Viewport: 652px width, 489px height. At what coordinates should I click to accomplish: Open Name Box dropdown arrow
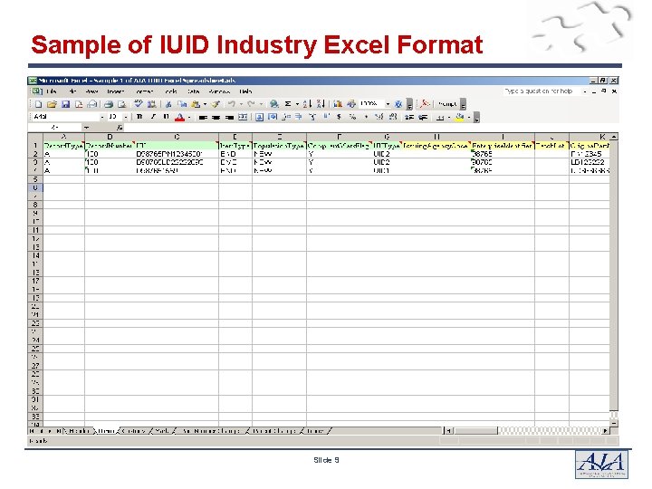click(x=86, y=128)
